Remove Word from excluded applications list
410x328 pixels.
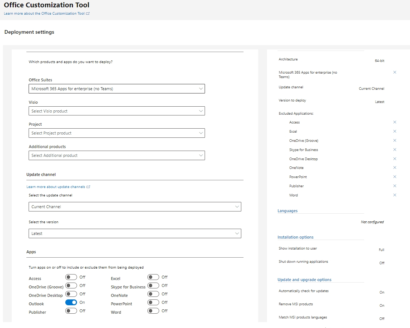[x=395, y=195]
